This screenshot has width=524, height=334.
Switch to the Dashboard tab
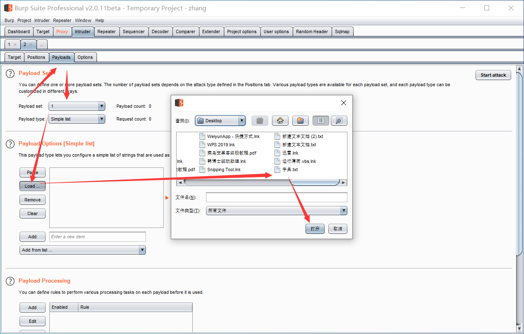tap(19, 31)
